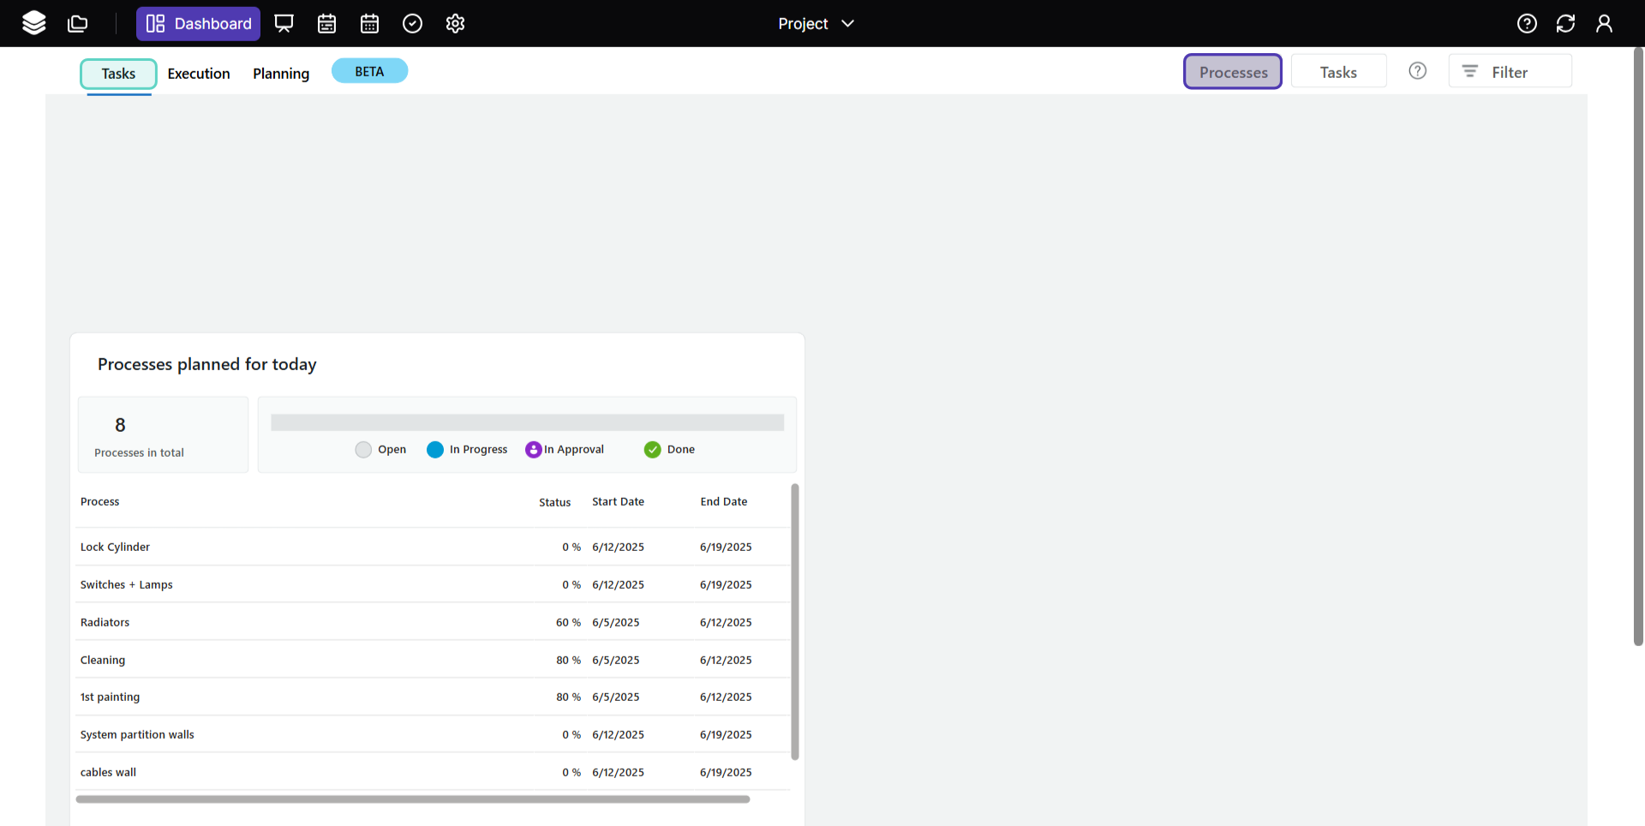
Task: Click the In Progress legend color dot
Action: [x=435, y=450]
